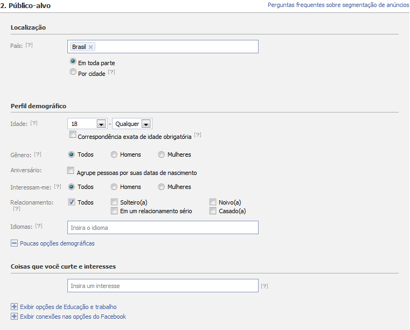Viewport: 410px width, 330px height.
Task: Open Perguntas frequentes sobre segmentação link
Action: tap(337, 5)
